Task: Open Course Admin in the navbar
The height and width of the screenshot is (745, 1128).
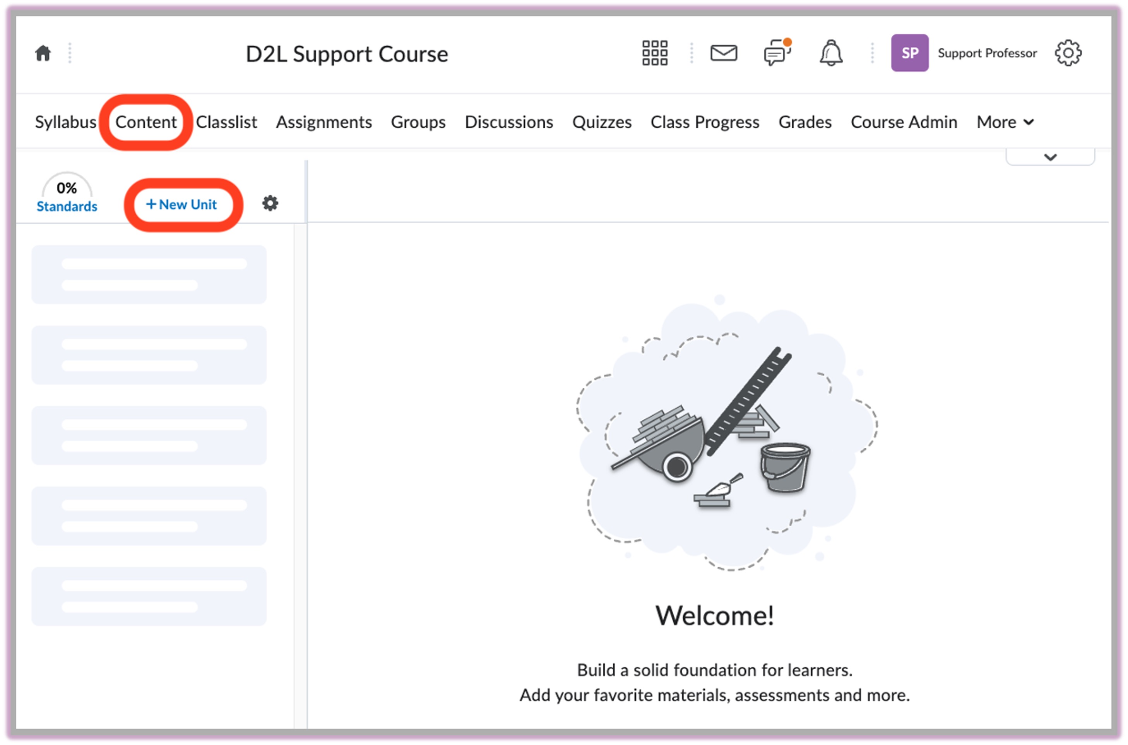Action: (904, 122)
